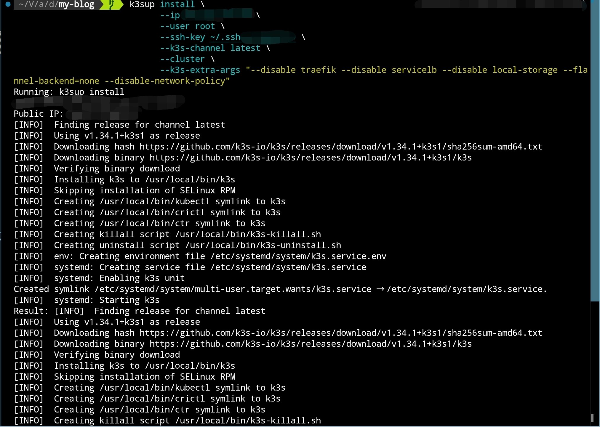600x427 pixels.
Task: Click the blue command status dot in prompt
Action: coord(8,4)
